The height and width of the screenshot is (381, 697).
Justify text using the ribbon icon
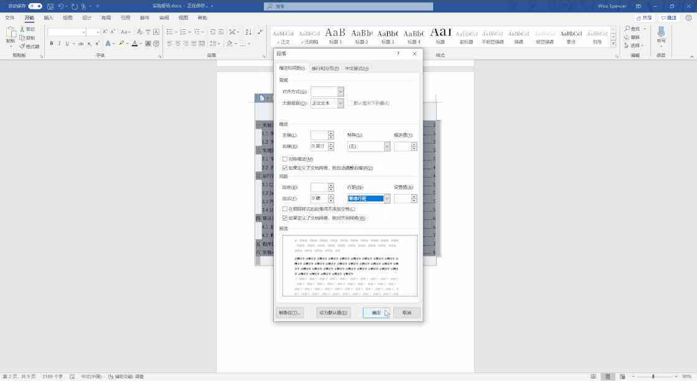194,44
